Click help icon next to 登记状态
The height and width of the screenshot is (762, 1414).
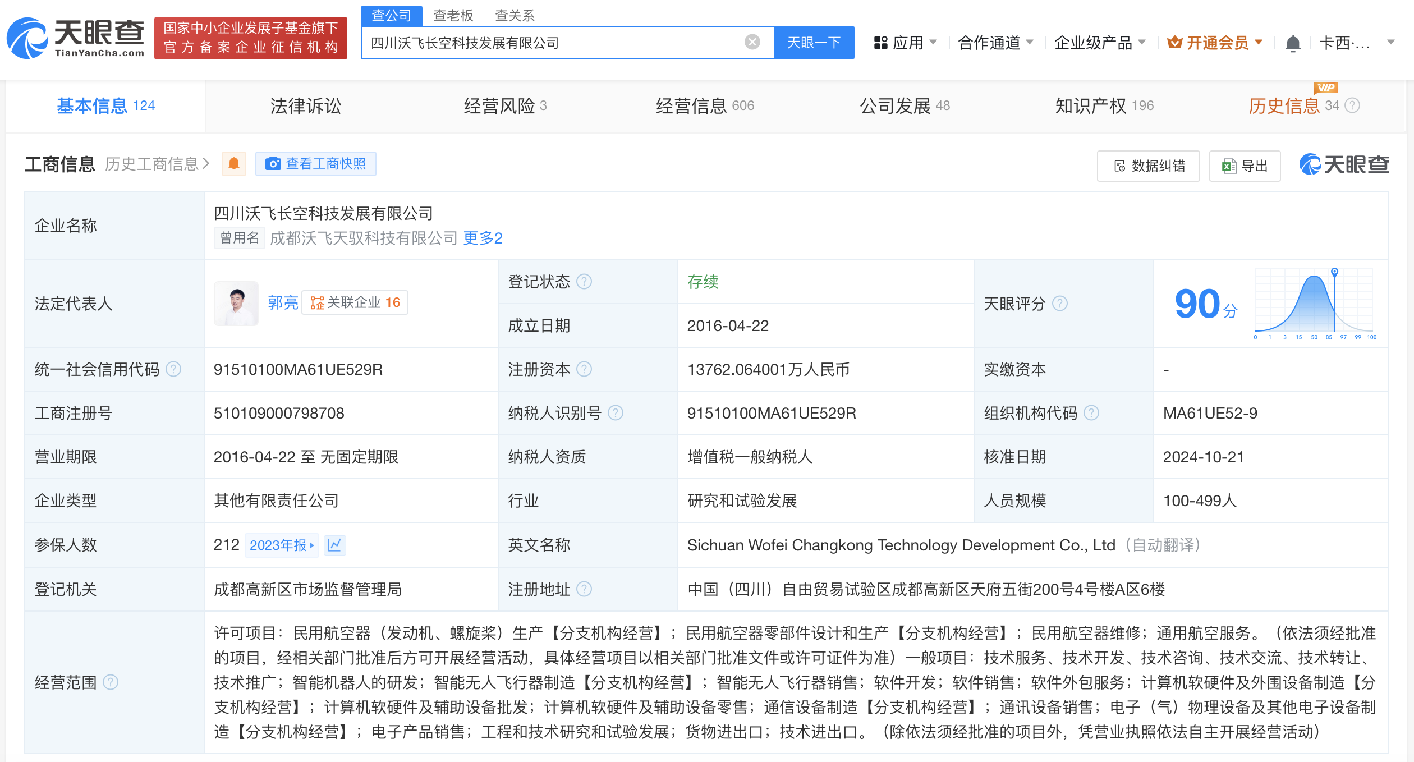tap(584, 282)
